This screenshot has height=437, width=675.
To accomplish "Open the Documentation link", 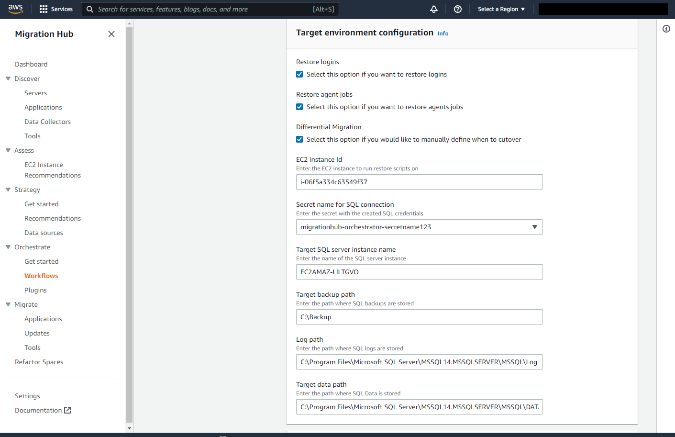I will [38, 410].
